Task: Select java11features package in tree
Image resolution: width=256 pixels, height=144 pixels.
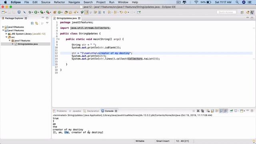Action: [x=22, y=40]
